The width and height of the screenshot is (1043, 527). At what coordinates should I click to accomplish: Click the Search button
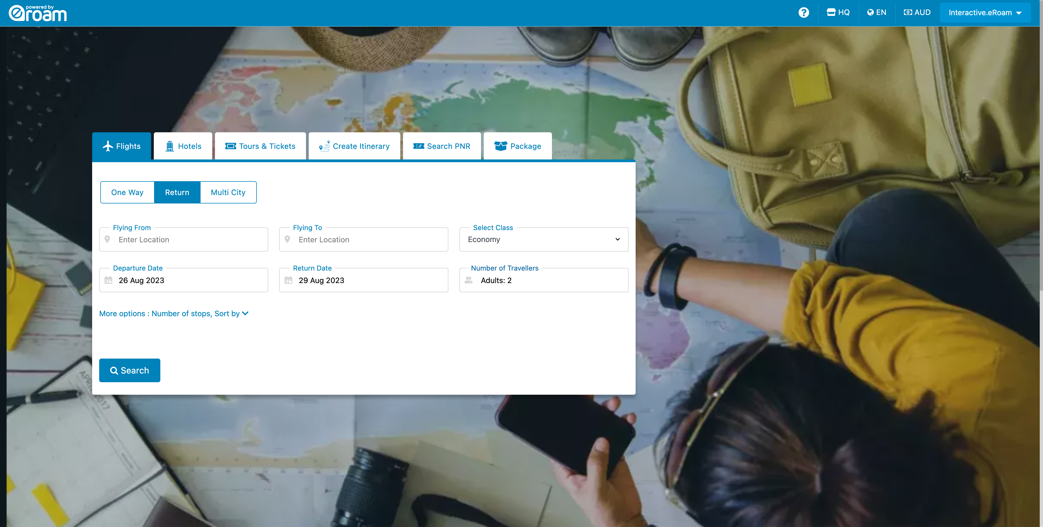tap(130, 370)
